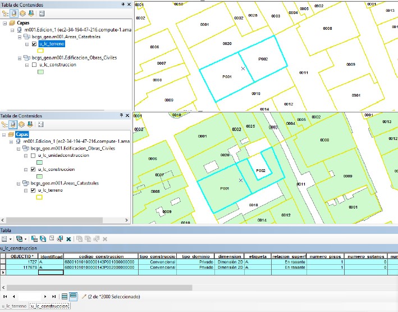Click List By Visibility in upper panel
Image resolution: width=398 pixels, height=312 pixels.
(x=22, y=13)
